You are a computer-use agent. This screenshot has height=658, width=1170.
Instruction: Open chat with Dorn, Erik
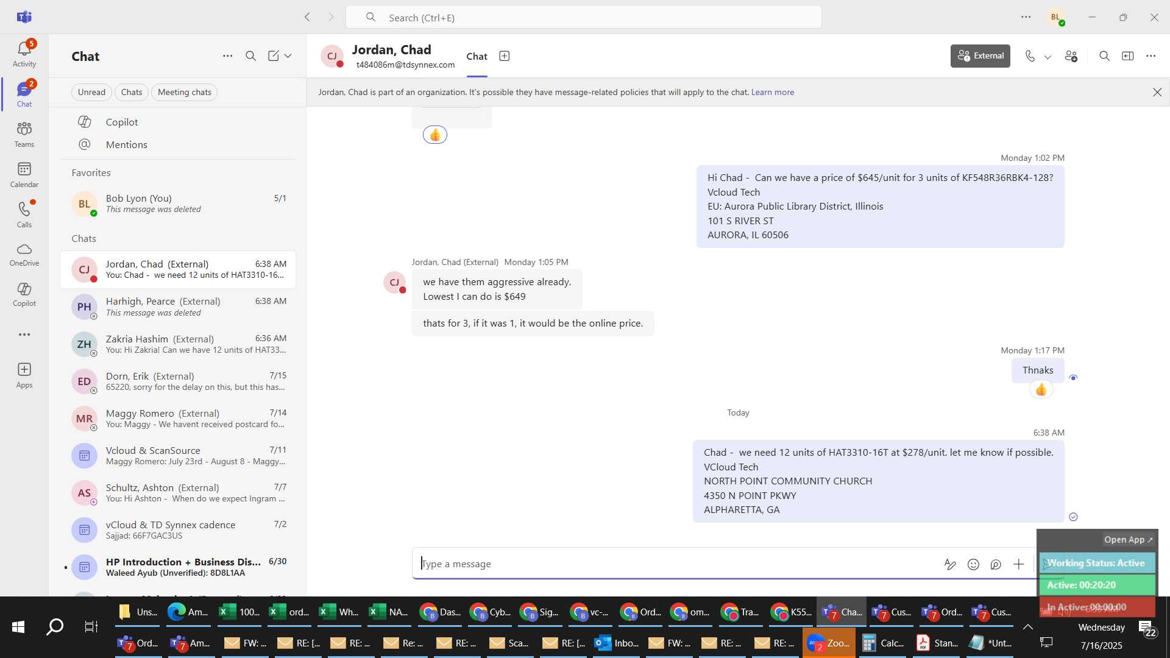(x=178, y=381)
